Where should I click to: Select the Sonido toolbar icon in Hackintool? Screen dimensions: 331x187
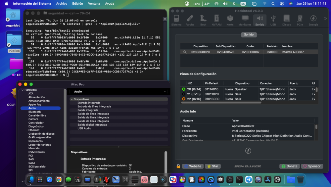[260, 21]
